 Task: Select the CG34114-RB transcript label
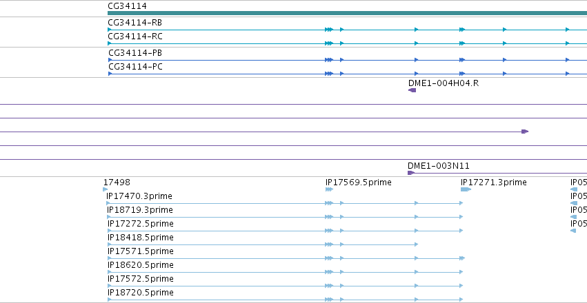coord(135,23)
